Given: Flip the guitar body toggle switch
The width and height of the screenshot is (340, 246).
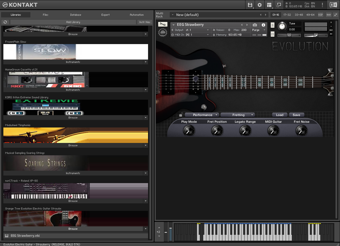Looking at the screenshot, I should [x=204, y=107].
